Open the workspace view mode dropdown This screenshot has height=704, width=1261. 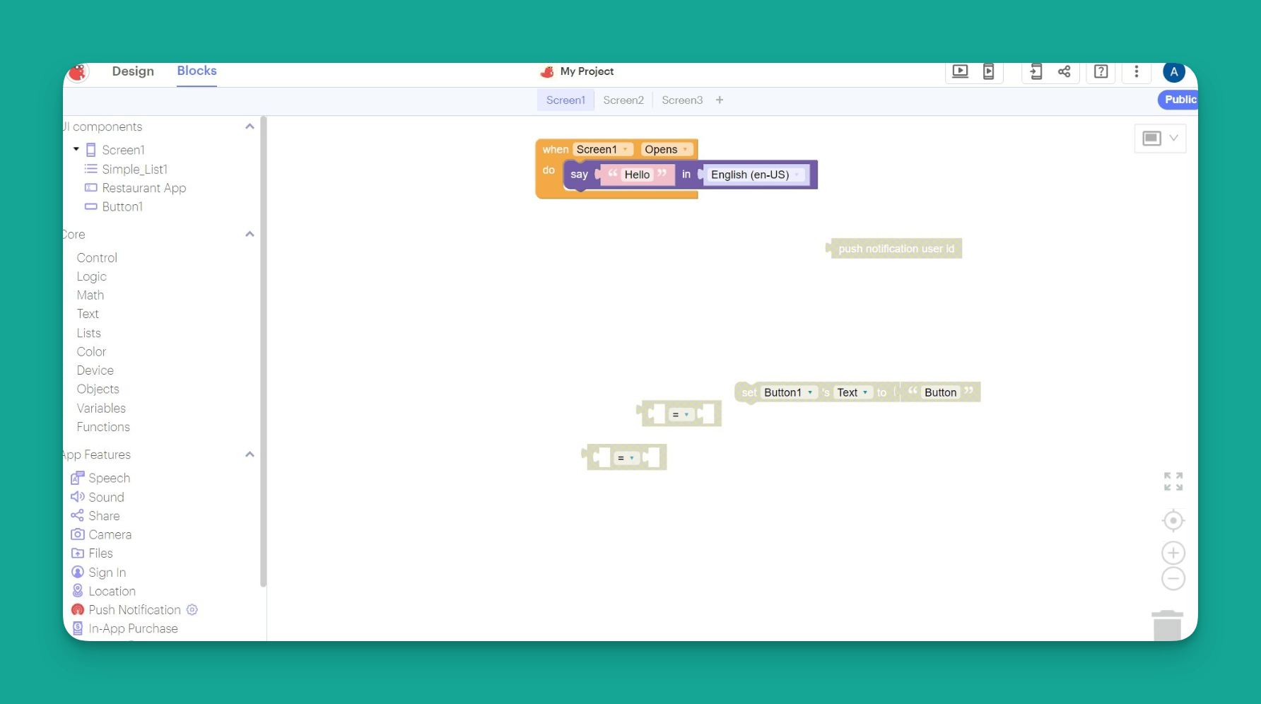1160,138
